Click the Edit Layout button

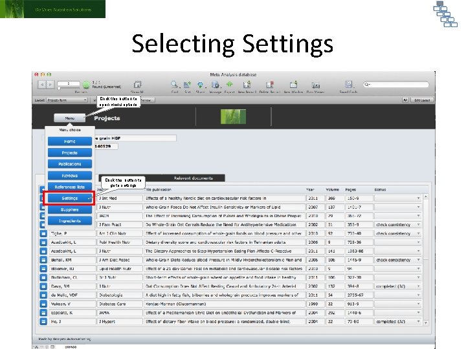[x=422, y=100]
